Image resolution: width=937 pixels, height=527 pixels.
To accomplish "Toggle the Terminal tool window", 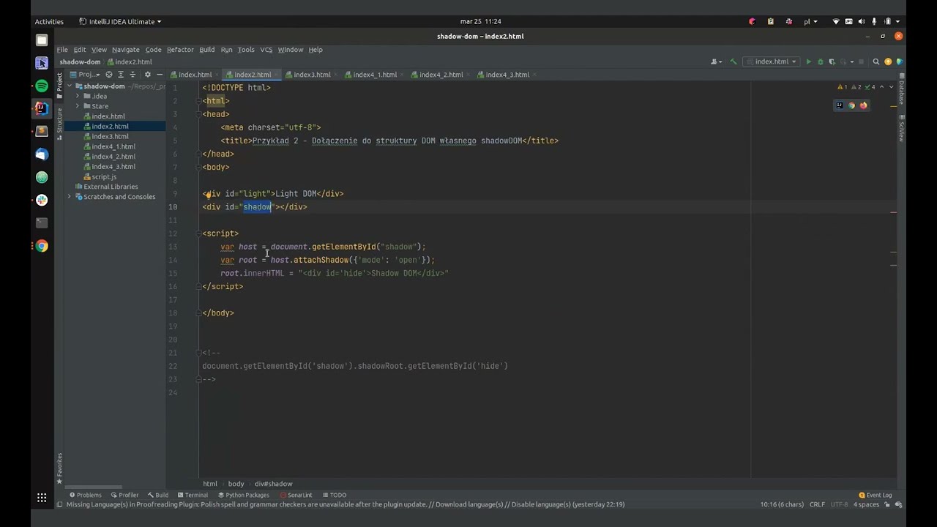I will point(193,495).
